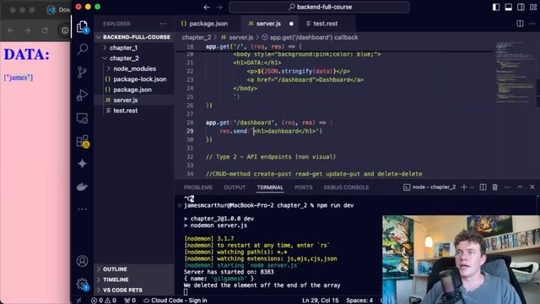Toggle primary side bar layout button
This screenshot has height=304, width=540.
[496, 7]
